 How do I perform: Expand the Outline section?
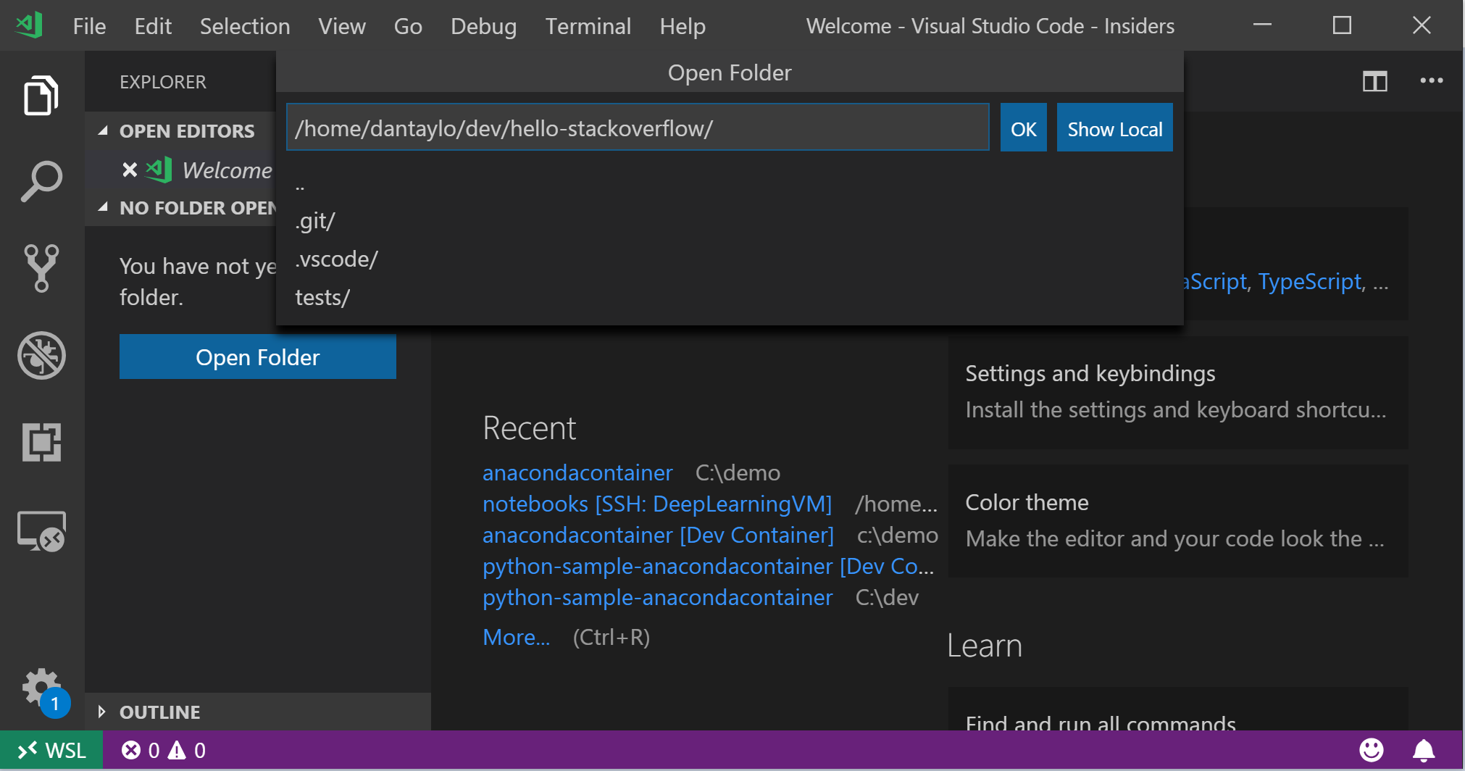(x=102, y=712)
